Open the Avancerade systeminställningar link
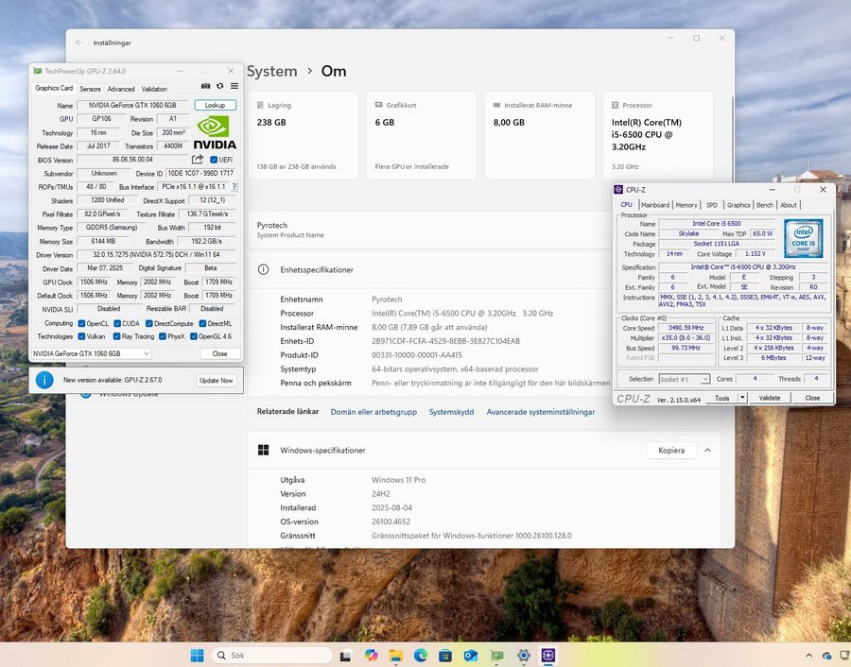 point(541,412)
